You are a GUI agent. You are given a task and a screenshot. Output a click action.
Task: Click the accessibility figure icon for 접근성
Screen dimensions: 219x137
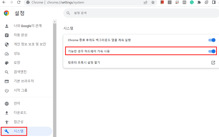[7, 122]
